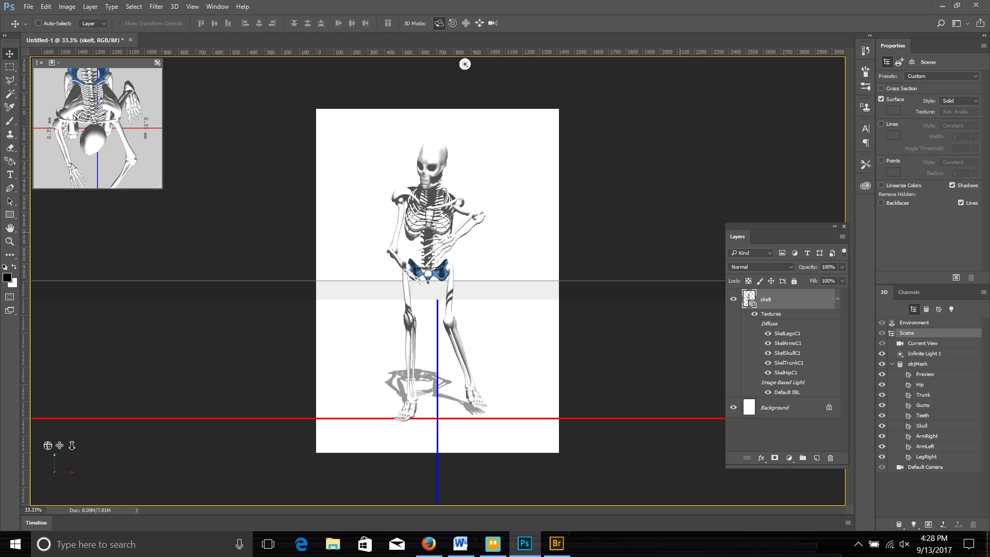Delete layer with Layers panel trash icon

(x=830, y=458)
